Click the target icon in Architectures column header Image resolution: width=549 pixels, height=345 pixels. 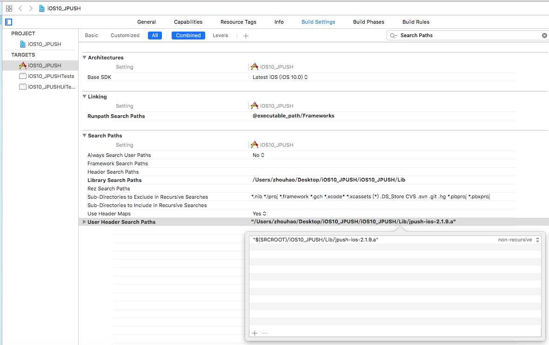point(254,66)
